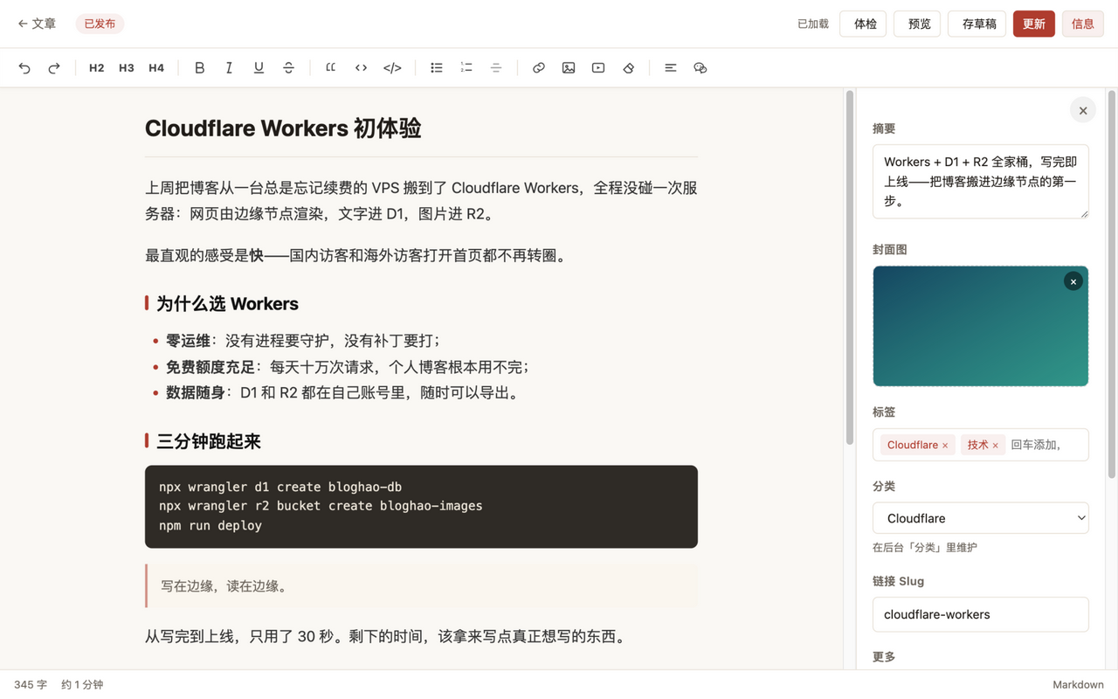Apply H4 heading style
The width and height of the screenshot is (1118, 699).
156,68
